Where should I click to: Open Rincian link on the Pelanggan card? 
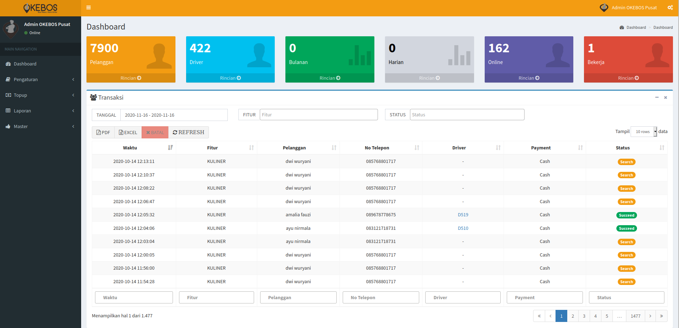tap(131, 78)
